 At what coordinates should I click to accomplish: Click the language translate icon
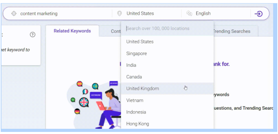[x=189, y=14]
